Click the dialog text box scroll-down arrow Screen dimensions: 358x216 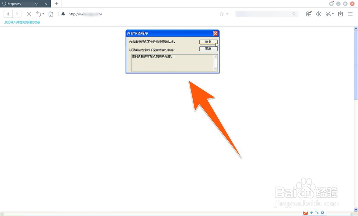(215, 69)
